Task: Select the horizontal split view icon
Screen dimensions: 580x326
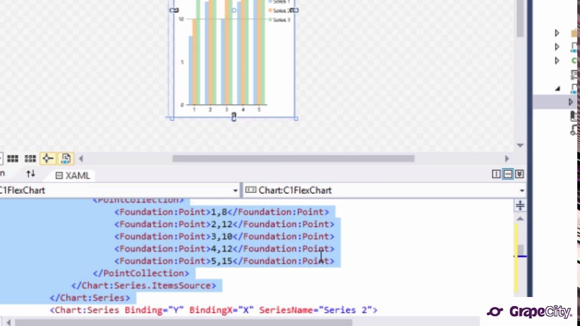Action: (x=508, y=174)
